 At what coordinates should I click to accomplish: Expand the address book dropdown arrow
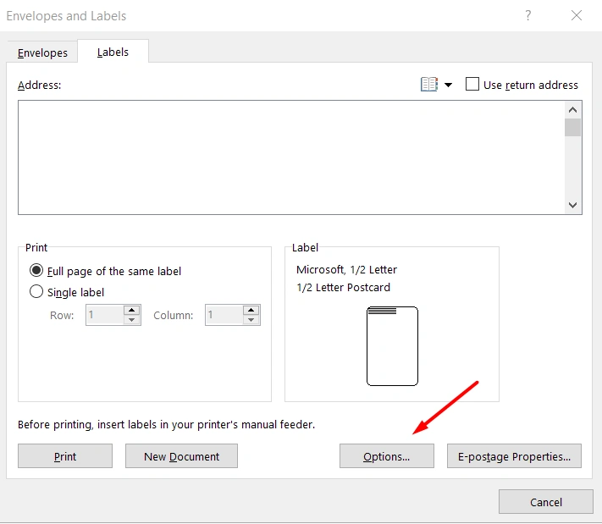448,85
